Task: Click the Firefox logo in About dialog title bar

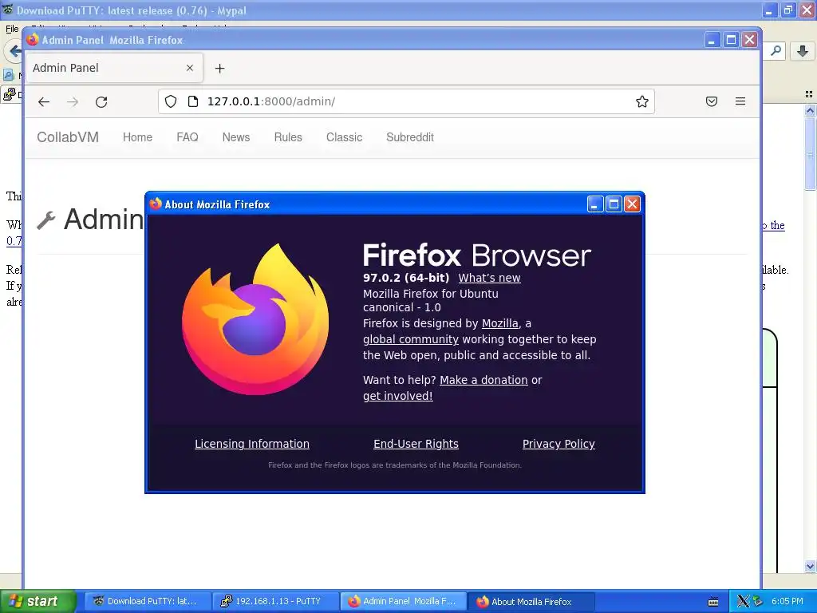Action: coord(156,204)
